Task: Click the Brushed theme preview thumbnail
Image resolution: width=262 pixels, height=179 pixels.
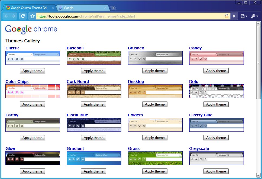Action: click(x=155, y=58)
